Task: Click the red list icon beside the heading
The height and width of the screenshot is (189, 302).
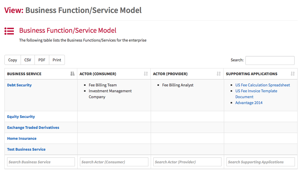Action: pos(9,31)
